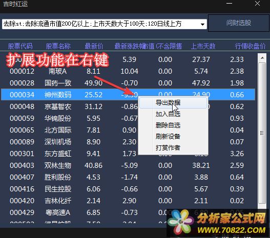Click the highlighted 神州数码 row name

click(58, 95)
